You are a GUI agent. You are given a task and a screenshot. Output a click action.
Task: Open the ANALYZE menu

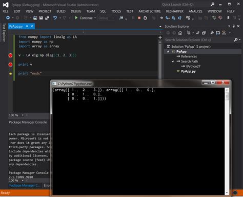click(x=195, y=11)
